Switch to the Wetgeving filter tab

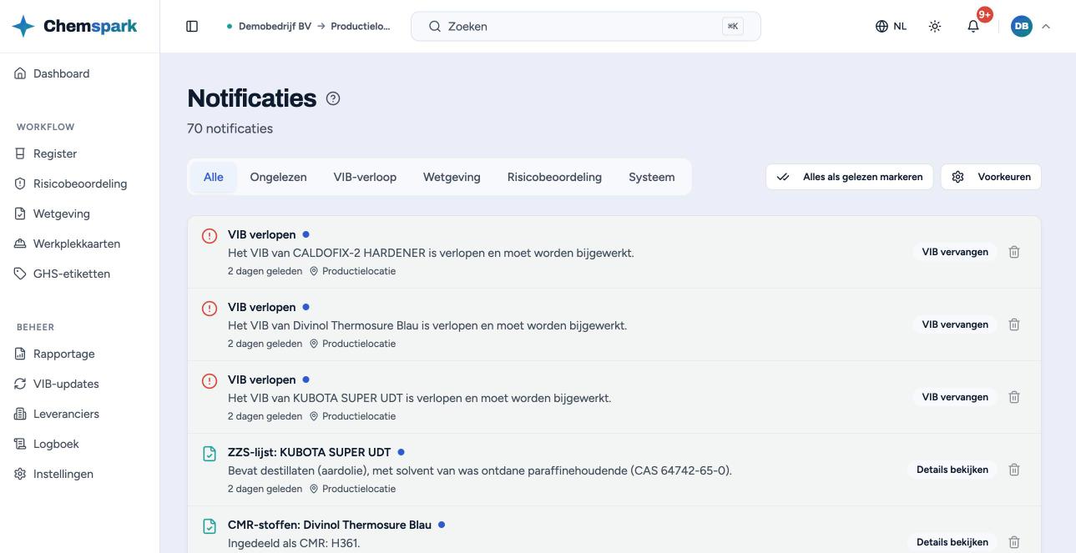(x=452, y=177)
